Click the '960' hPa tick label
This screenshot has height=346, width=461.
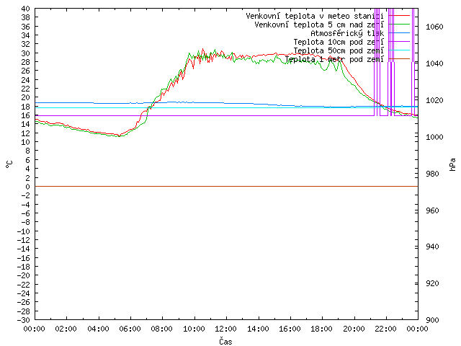pyautogui.click(x=432, y=210)
